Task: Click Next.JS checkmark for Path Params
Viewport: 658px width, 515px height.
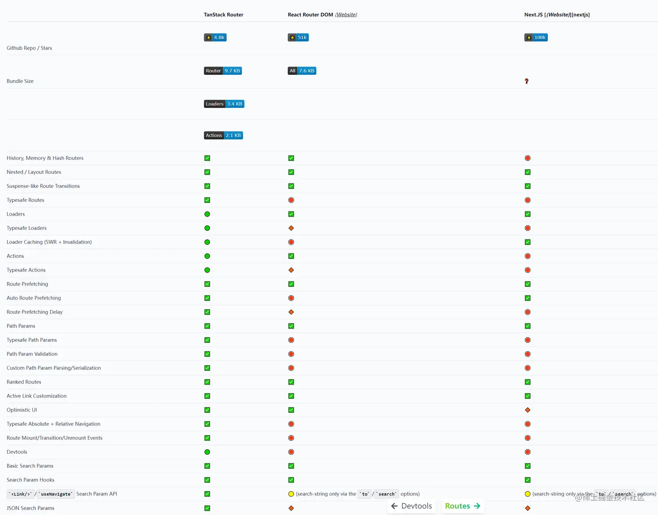Action: coord(527,326)
